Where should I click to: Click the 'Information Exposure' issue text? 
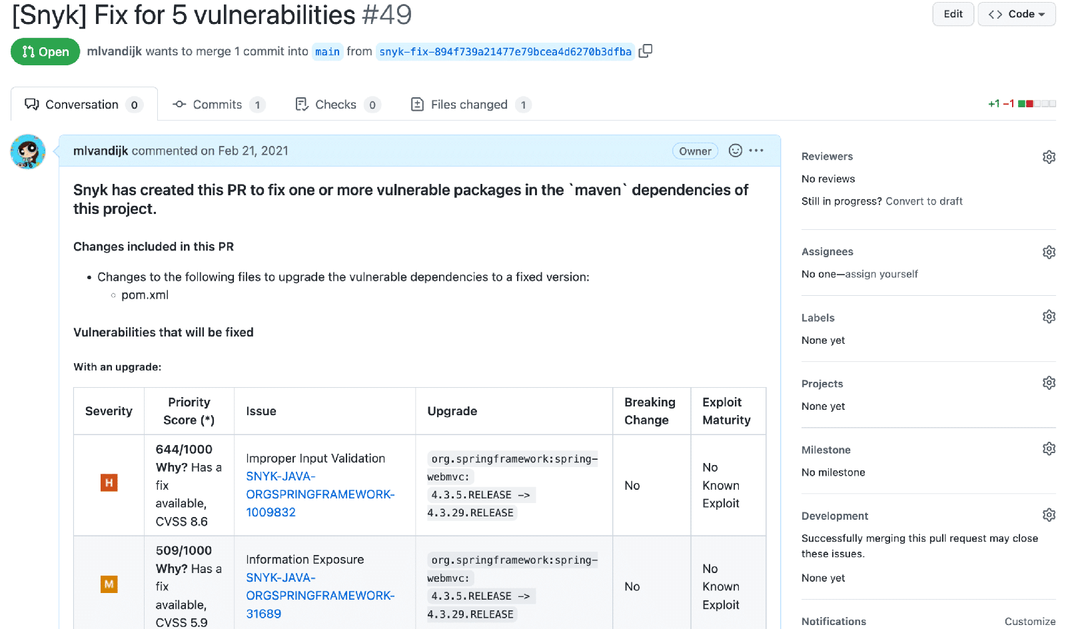(305, 560)
